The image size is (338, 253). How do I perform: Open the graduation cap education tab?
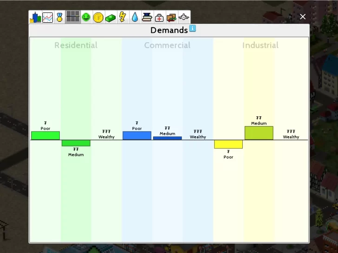click(147, 18)
